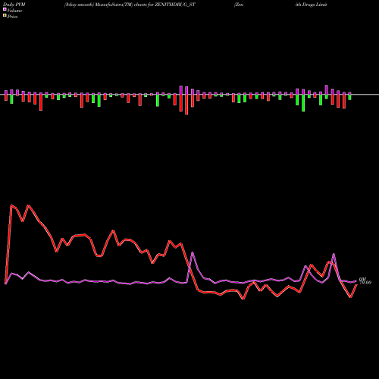Click the red price line's first peak
The image size is (379, 379).
tap(11, 205)
